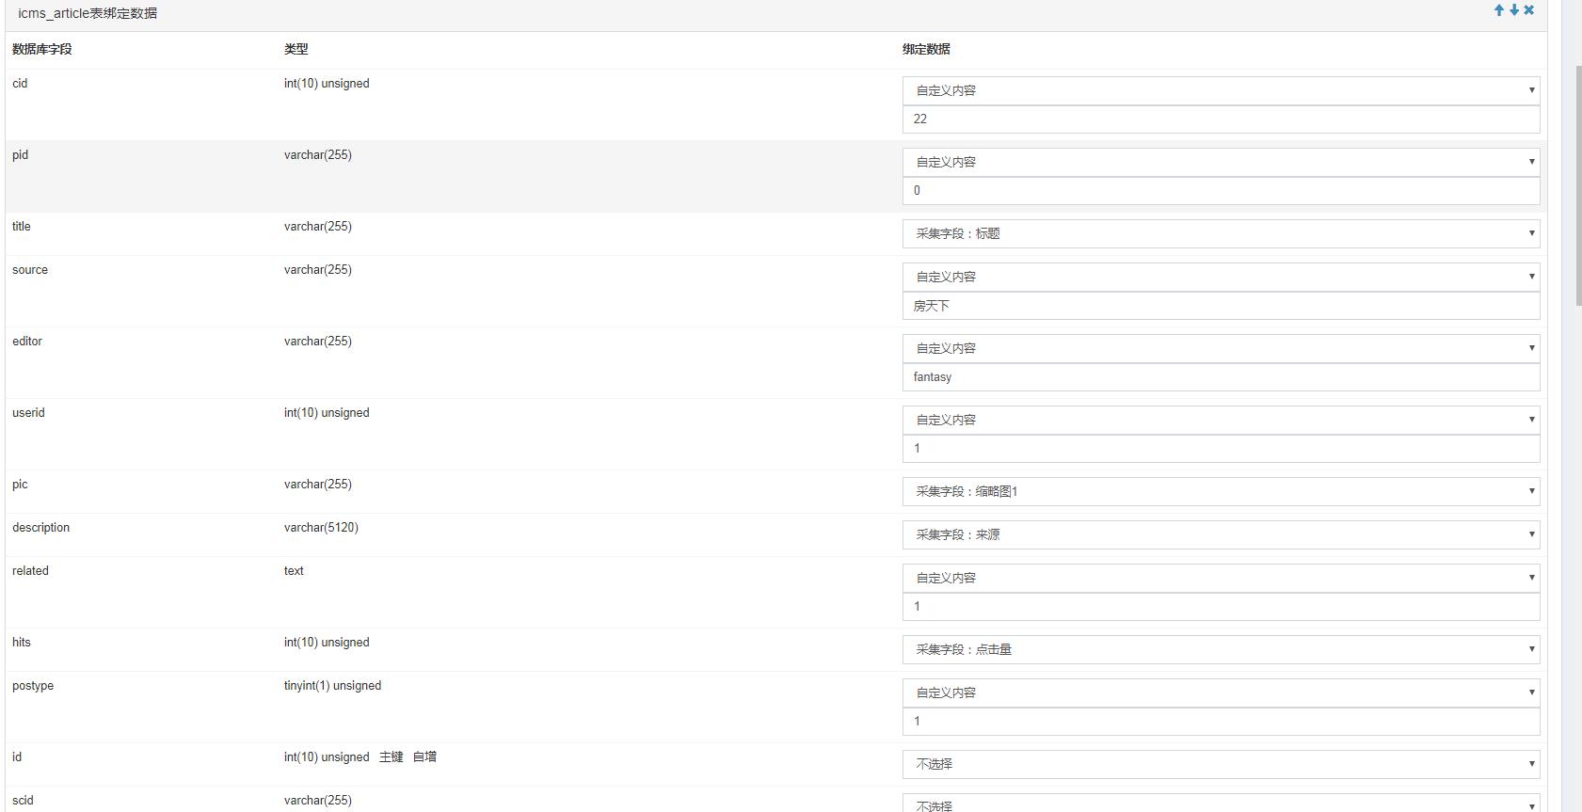
Task: Open the hits binding dropdown 点击量
Action: coord(1221,649)
